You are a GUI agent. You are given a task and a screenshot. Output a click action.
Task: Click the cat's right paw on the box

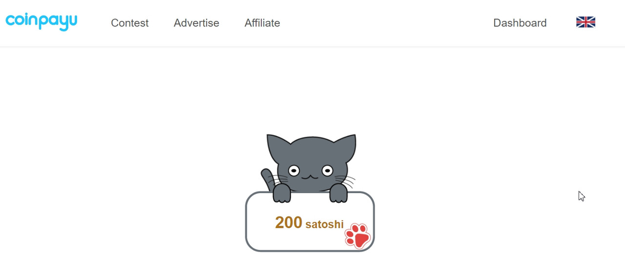coord(338,193)
